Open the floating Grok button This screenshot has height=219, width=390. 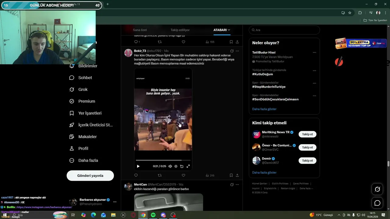(x=377, y=189)
